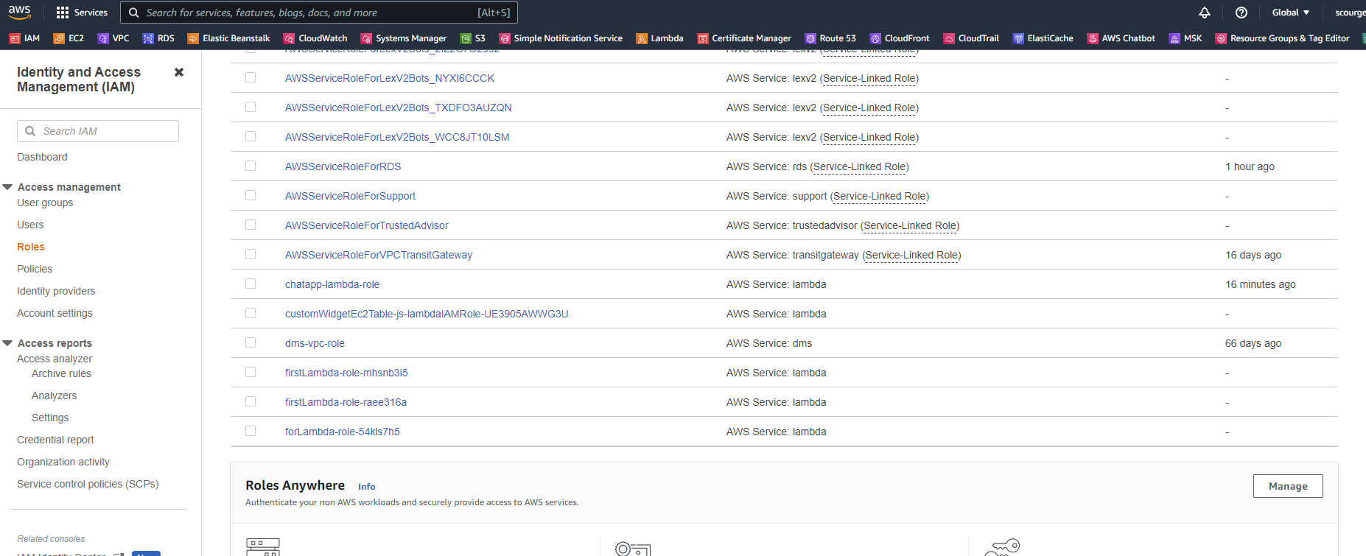Screen dimensions: 1366x556
Task: Open S3 shortcut in favorites bar
Action: pyautogui.click(x=473, y=38)
